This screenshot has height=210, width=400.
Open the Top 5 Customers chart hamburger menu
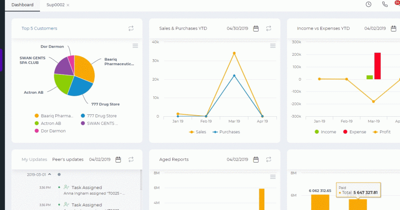tap(135, 46)
